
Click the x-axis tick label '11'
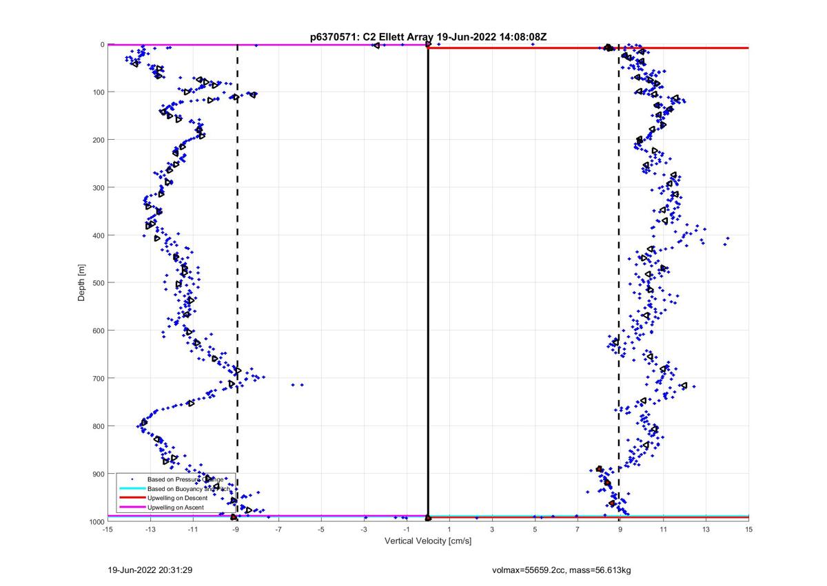click(663, 530)
